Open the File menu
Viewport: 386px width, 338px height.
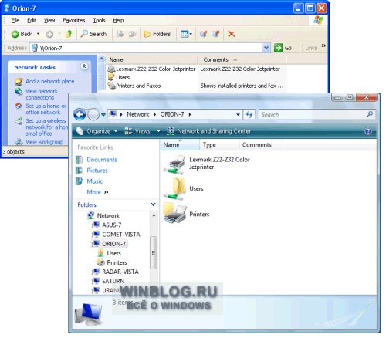[15, 20]
